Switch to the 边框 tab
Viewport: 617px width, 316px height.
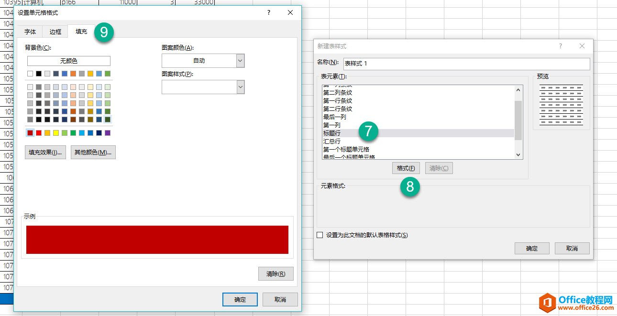54,32
